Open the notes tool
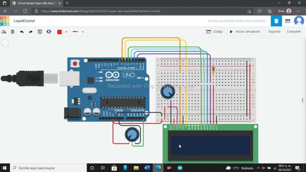Image resolution: width=306 pixels, height=172 pixels. point(40,32)
